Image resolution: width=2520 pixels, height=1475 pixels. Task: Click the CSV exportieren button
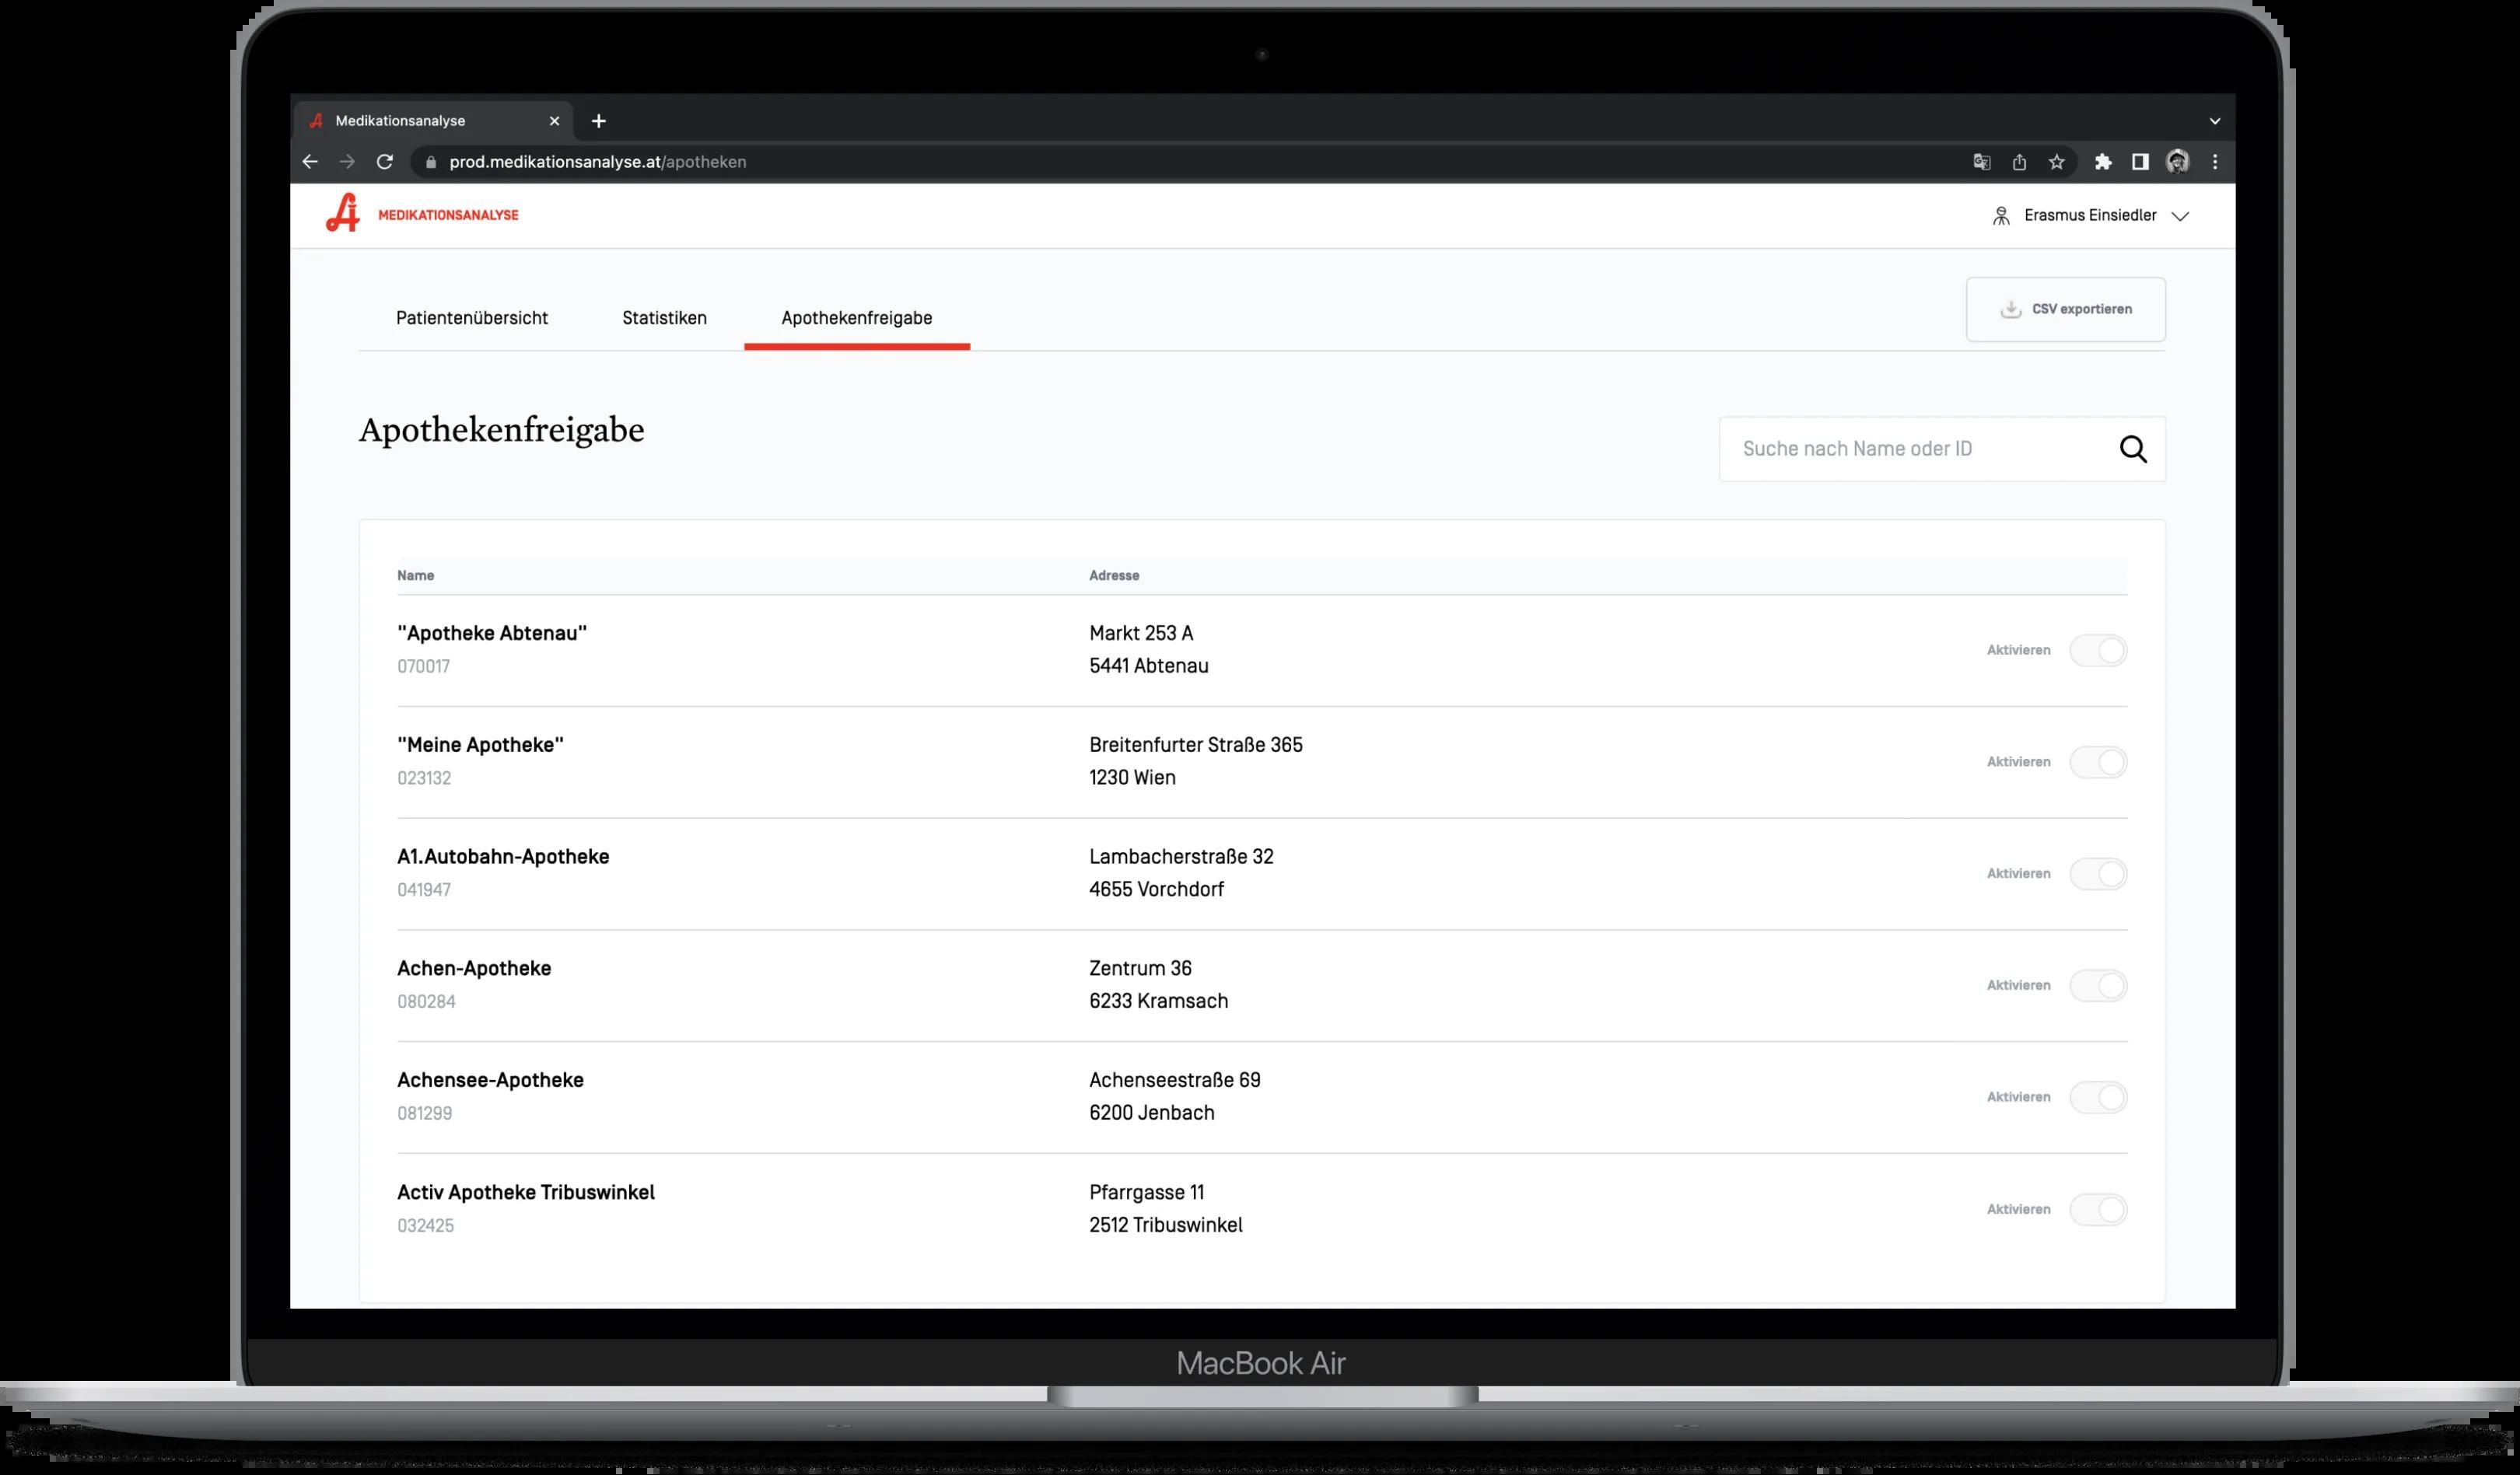pos(2065,309)
